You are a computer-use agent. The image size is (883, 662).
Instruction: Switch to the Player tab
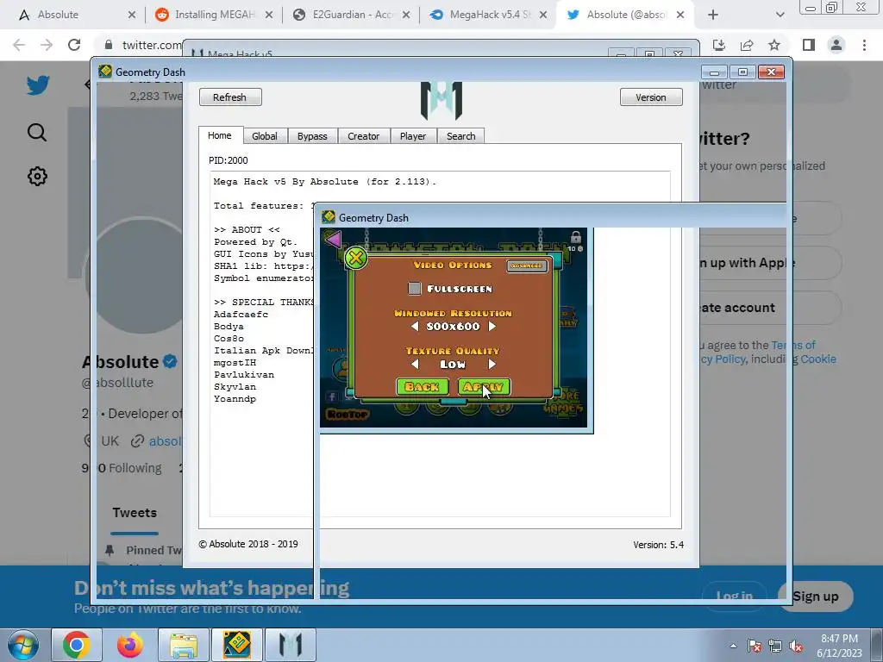[413, 136]
